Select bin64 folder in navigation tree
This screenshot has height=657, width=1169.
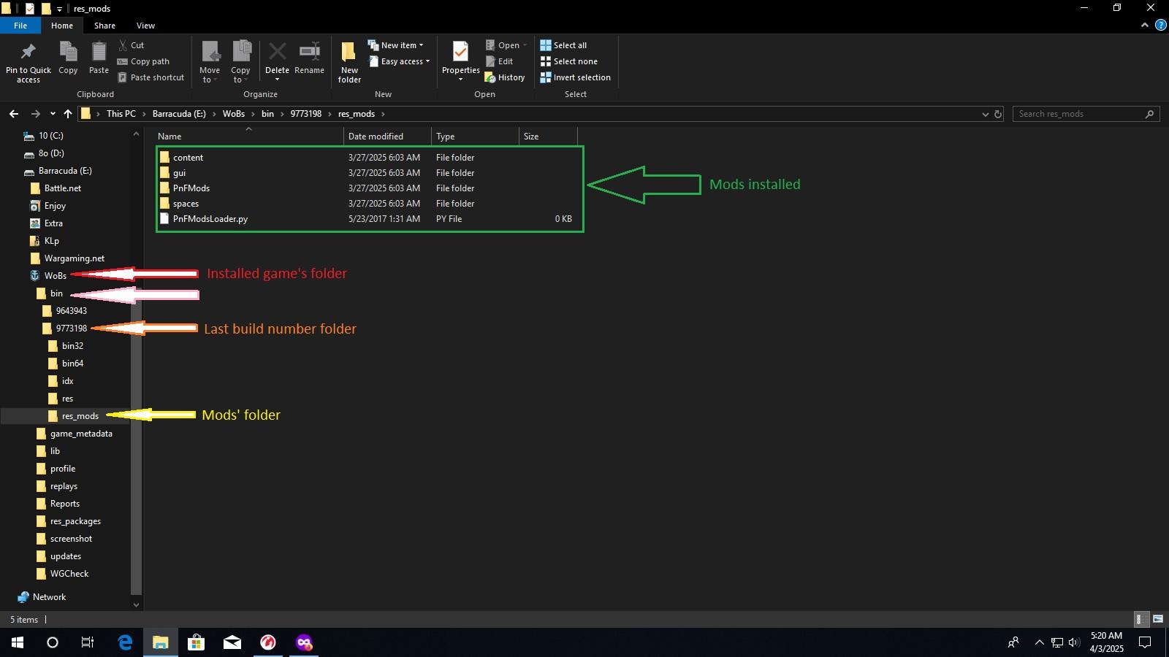coord(72,364)
